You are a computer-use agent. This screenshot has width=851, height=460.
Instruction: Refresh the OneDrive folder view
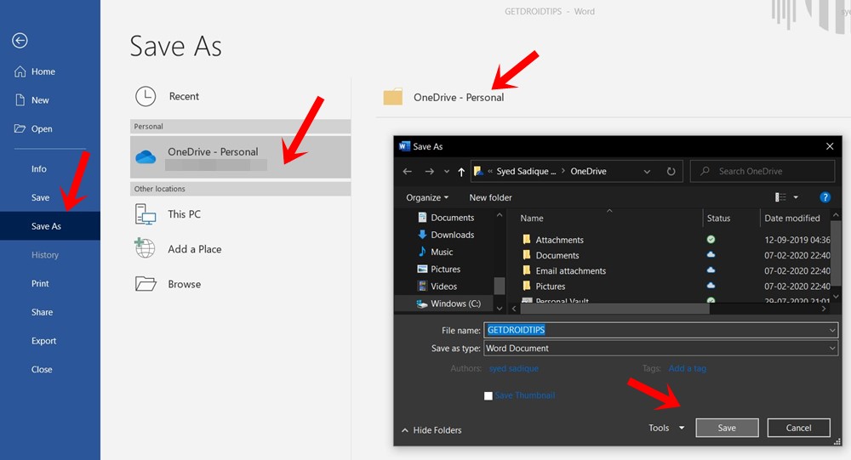coord(671,172)
